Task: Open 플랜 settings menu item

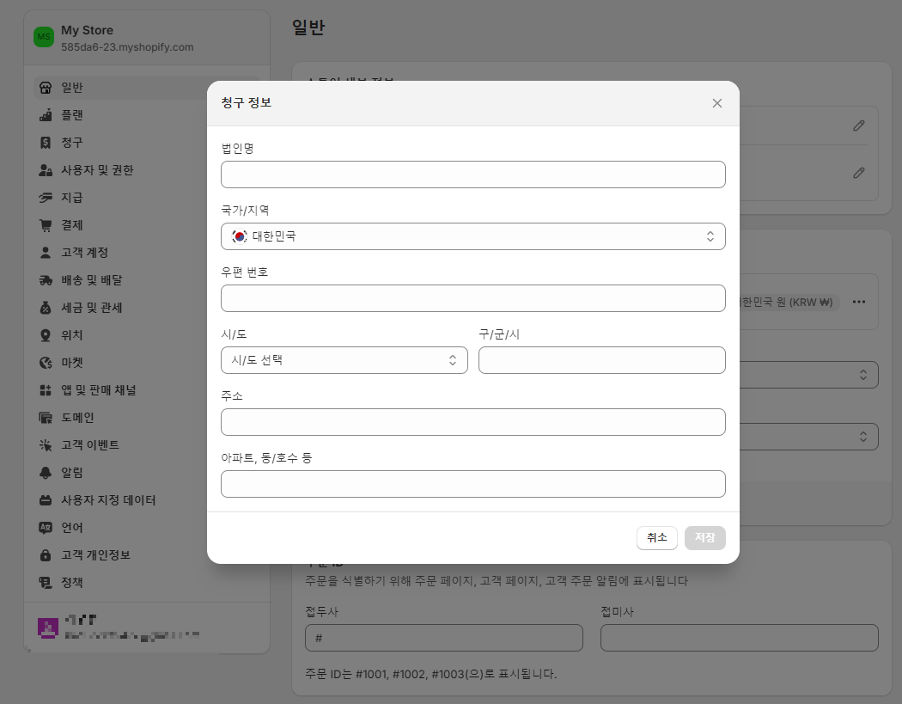Action: (x=147, y=115)
